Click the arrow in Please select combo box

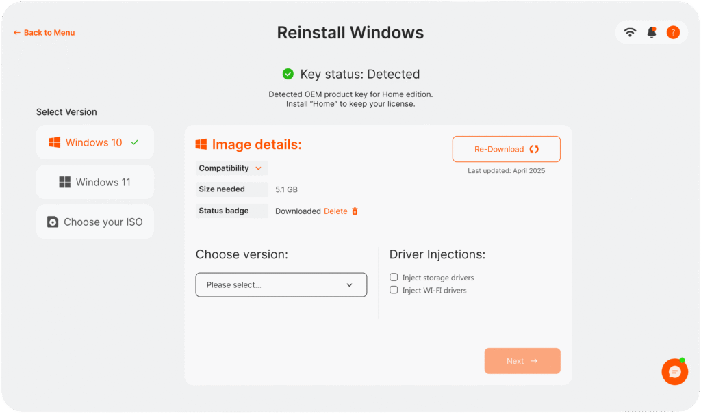[349, 284]
